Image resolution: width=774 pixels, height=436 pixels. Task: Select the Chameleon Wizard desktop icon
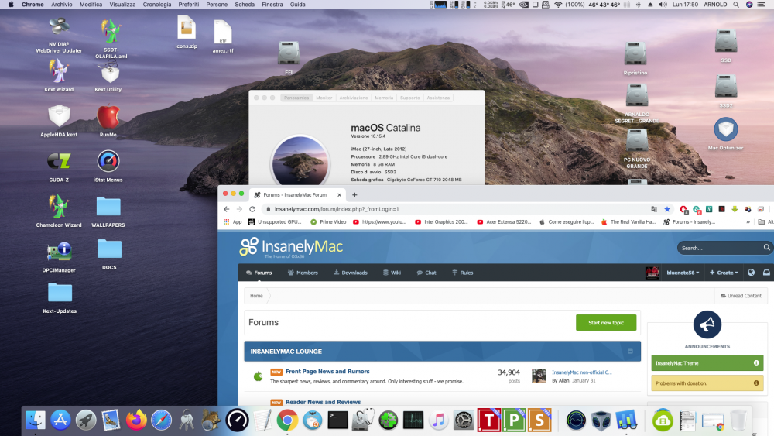click(59, 206)
